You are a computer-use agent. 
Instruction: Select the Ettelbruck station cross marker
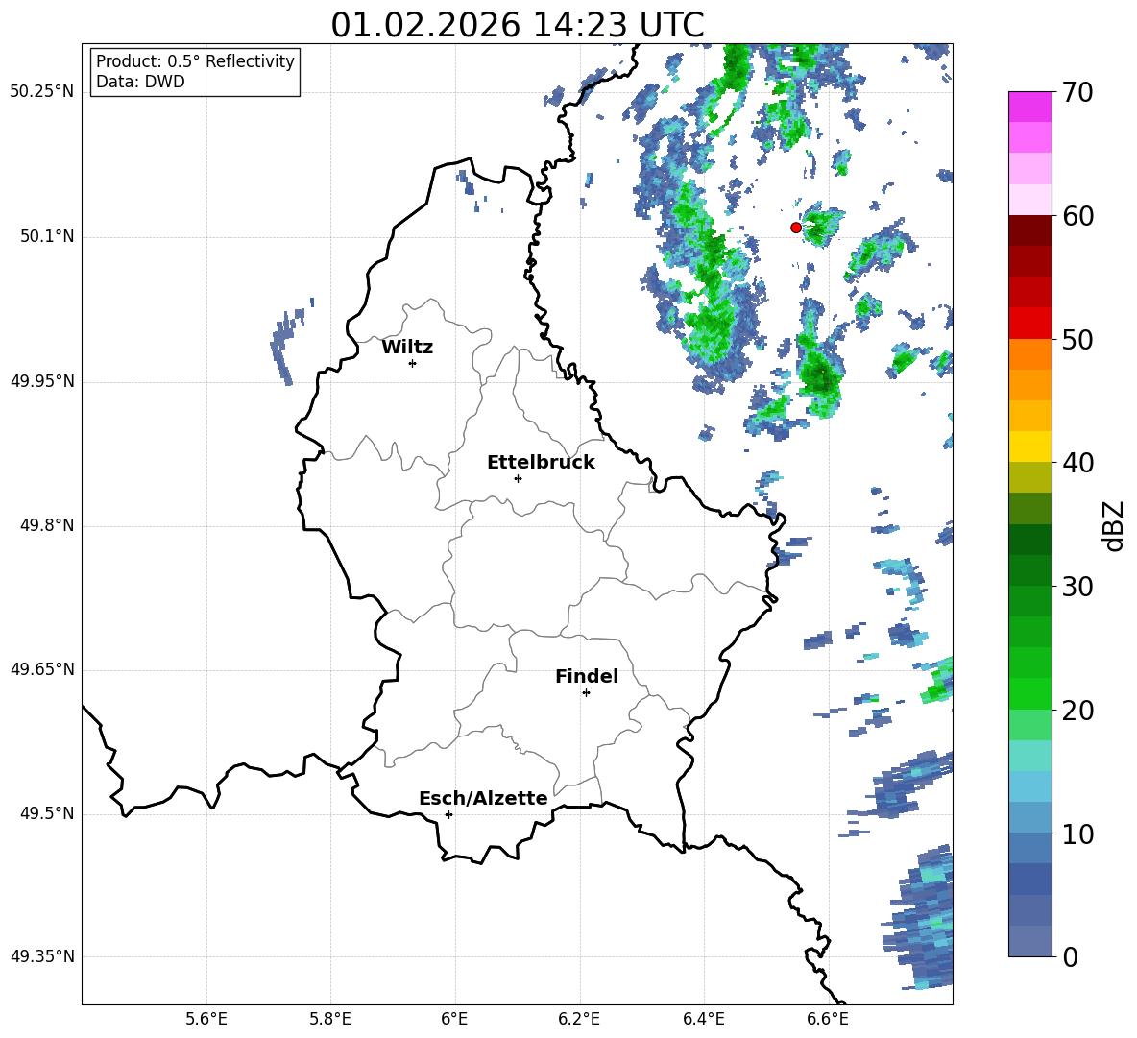point(518,478)
